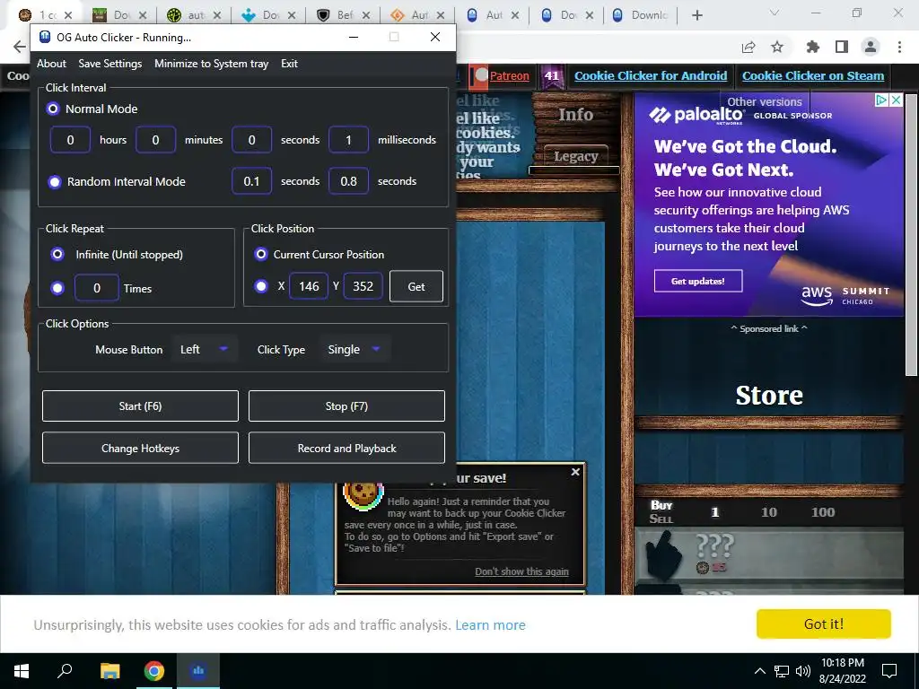919x689 pixels.
Task: Click the Stop (F7) button
Action: click(346, 406)
